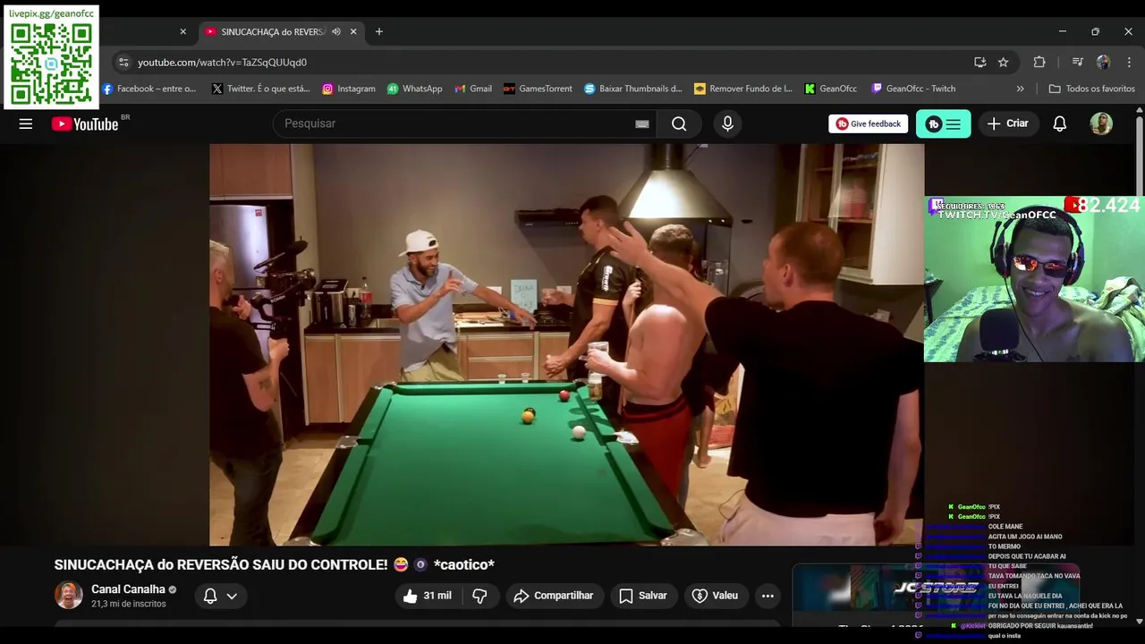This screenshot has width=1145, height=644.
Task: Close the SINUCACHAÇA YouTube tab
Action: [353, 31]
